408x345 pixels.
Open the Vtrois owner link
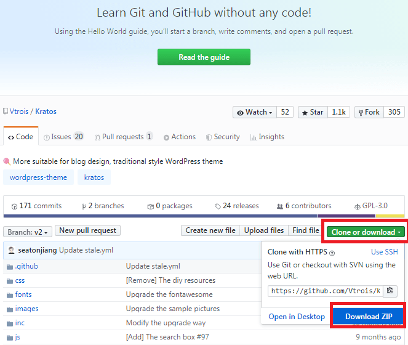(19, 112)
